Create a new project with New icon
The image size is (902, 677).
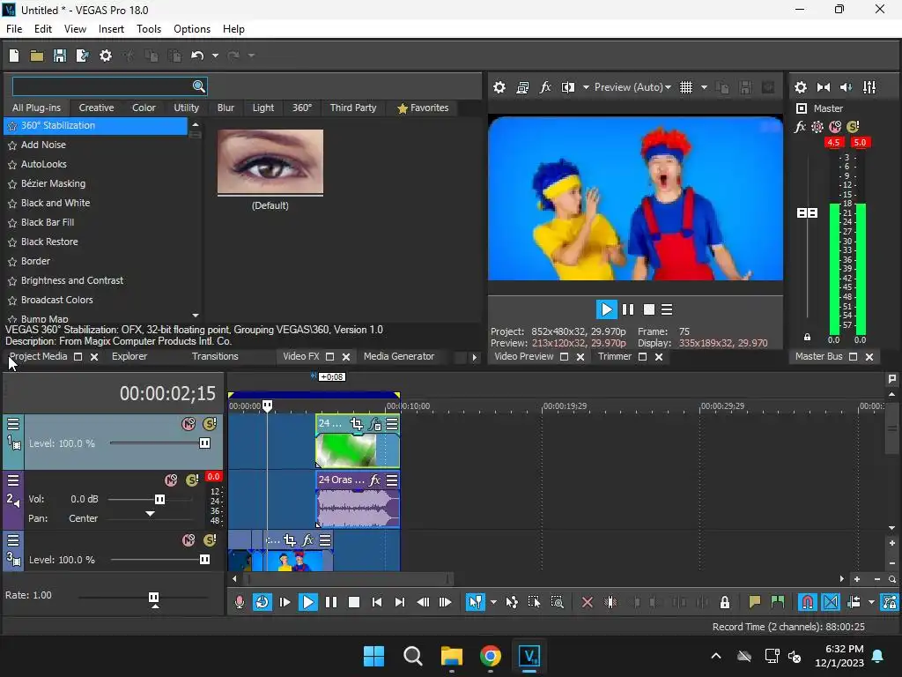[14, 56]
